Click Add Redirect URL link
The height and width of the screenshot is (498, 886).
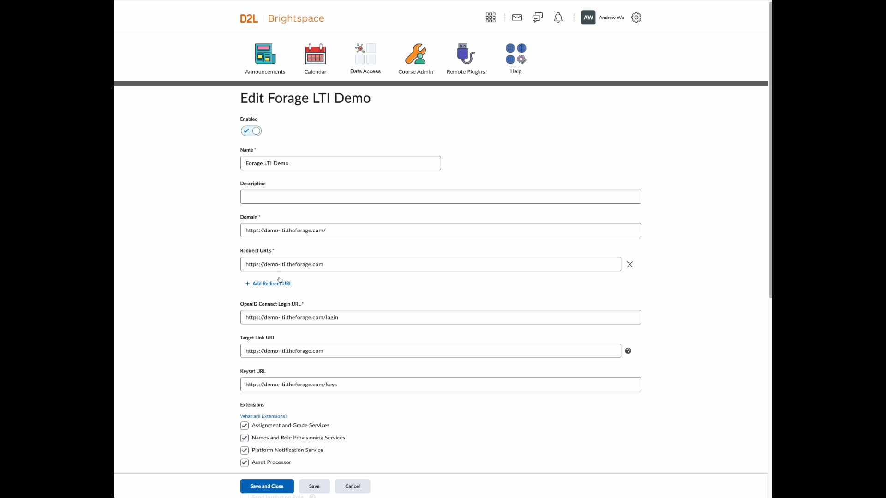(x=269, y=284)
